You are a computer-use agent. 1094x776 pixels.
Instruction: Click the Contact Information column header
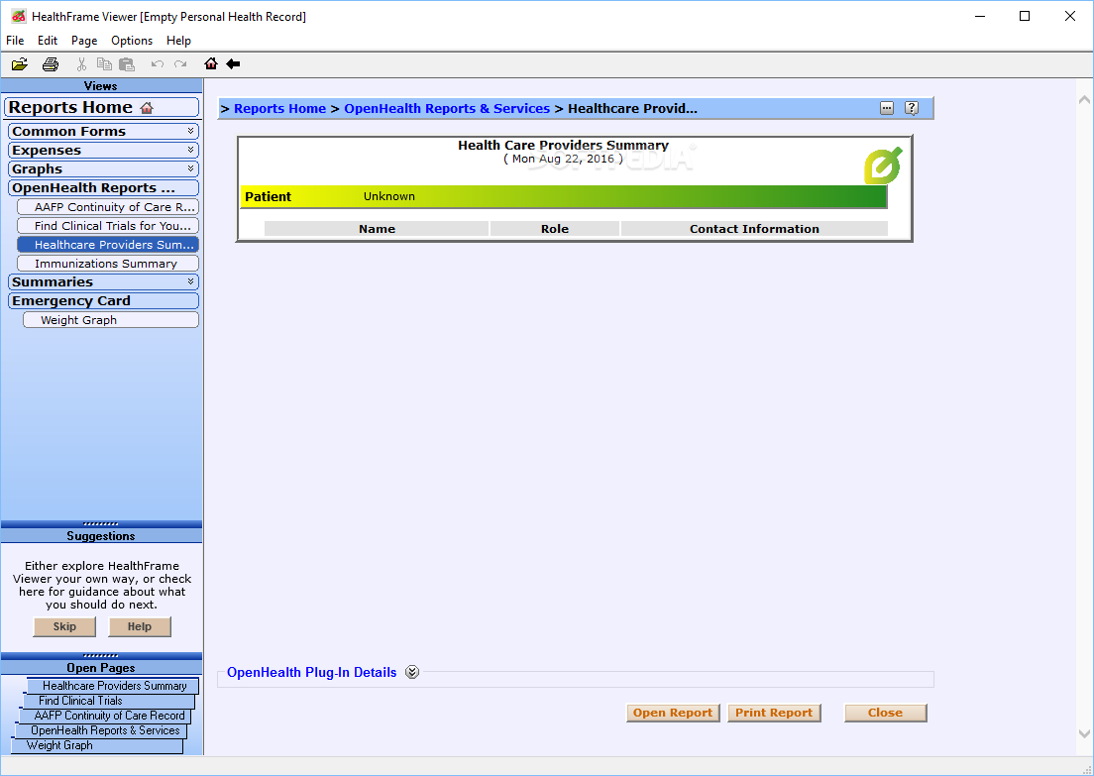[754, 229]
